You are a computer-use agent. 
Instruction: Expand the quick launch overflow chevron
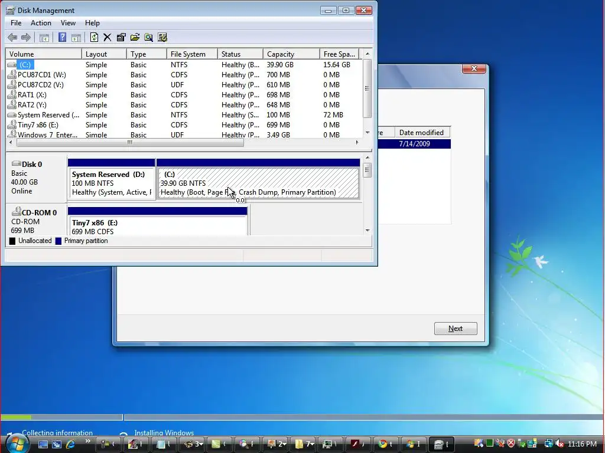click(87, 441)
